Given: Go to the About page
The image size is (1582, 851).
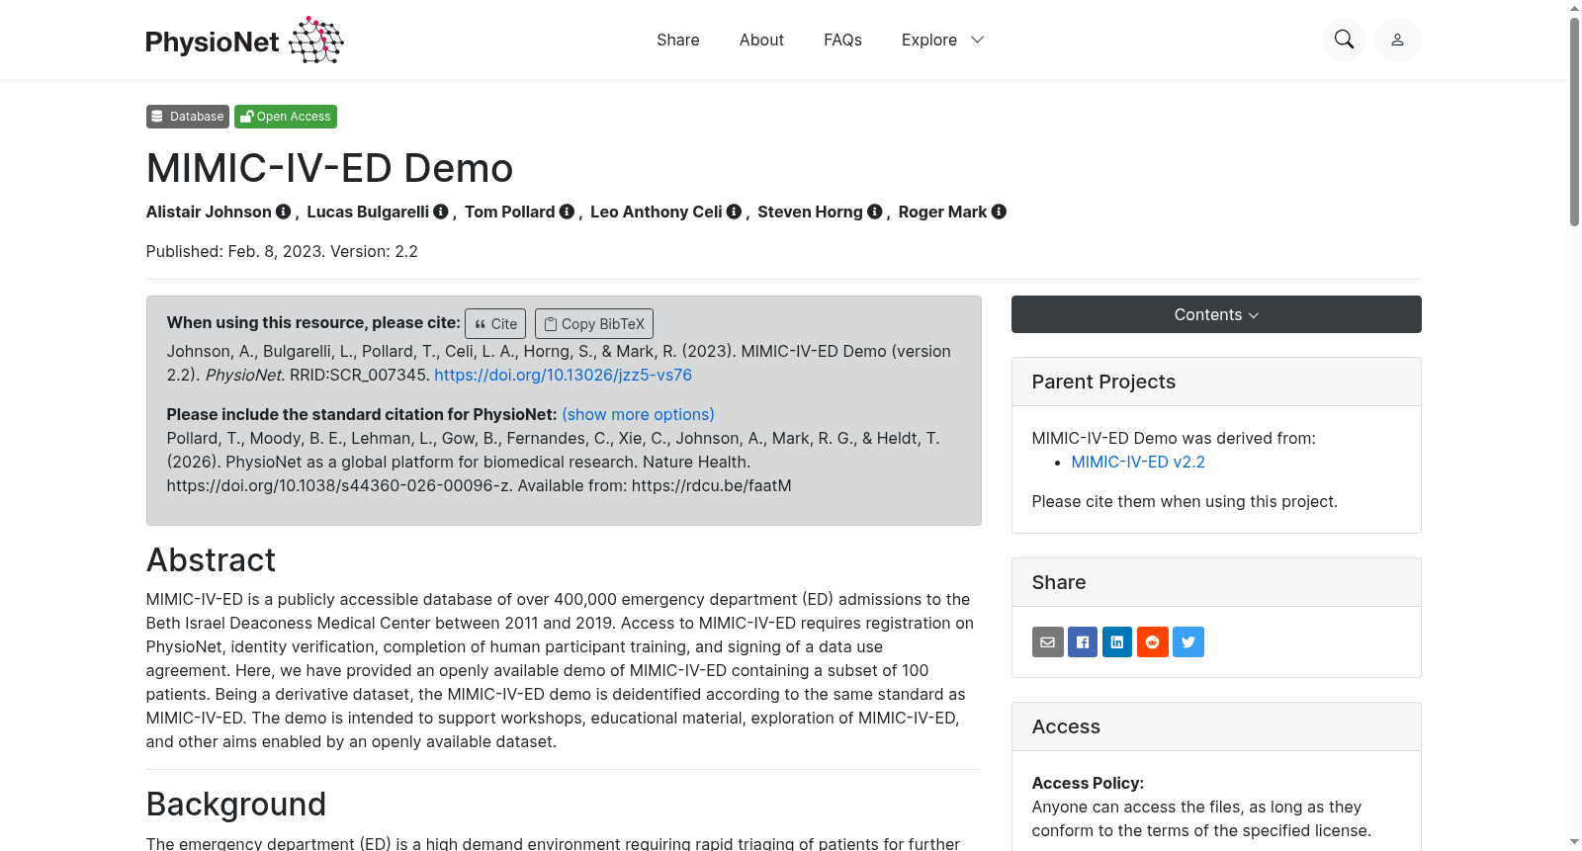Looking at the screenshot, I should 761,40.
